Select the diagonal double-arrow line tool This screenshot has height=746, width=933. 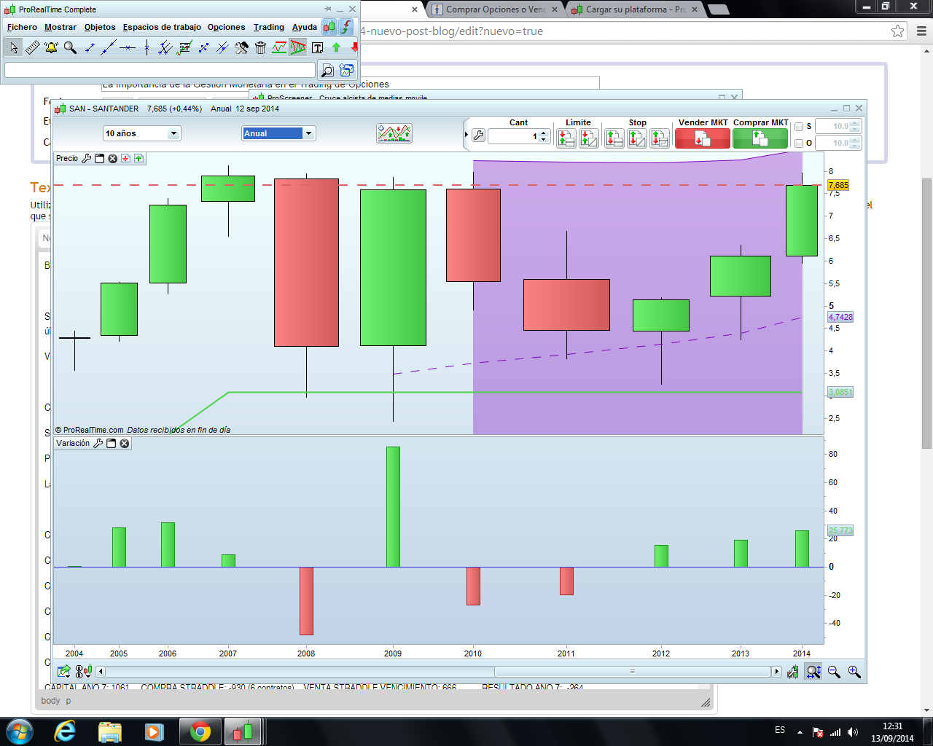(x=203, y=48)
